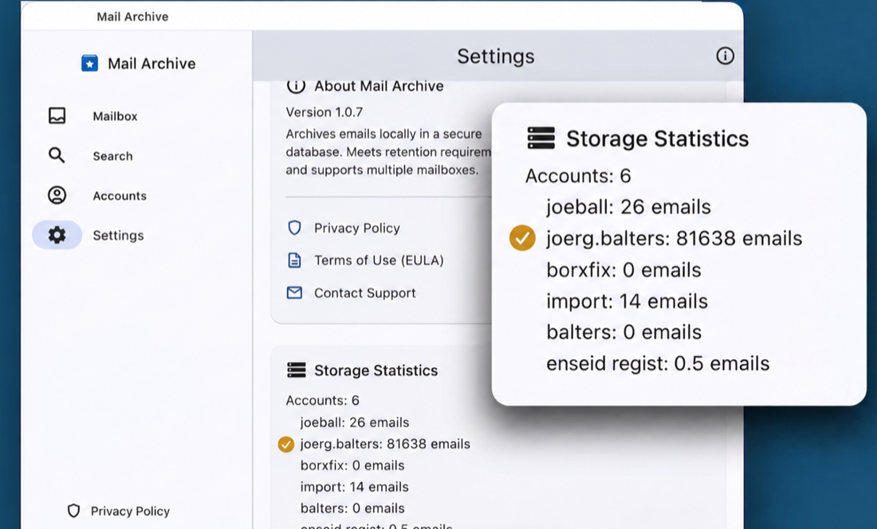Click the Settings gear icon in sidebar
The image size is (877, 529).
(57, 234)
